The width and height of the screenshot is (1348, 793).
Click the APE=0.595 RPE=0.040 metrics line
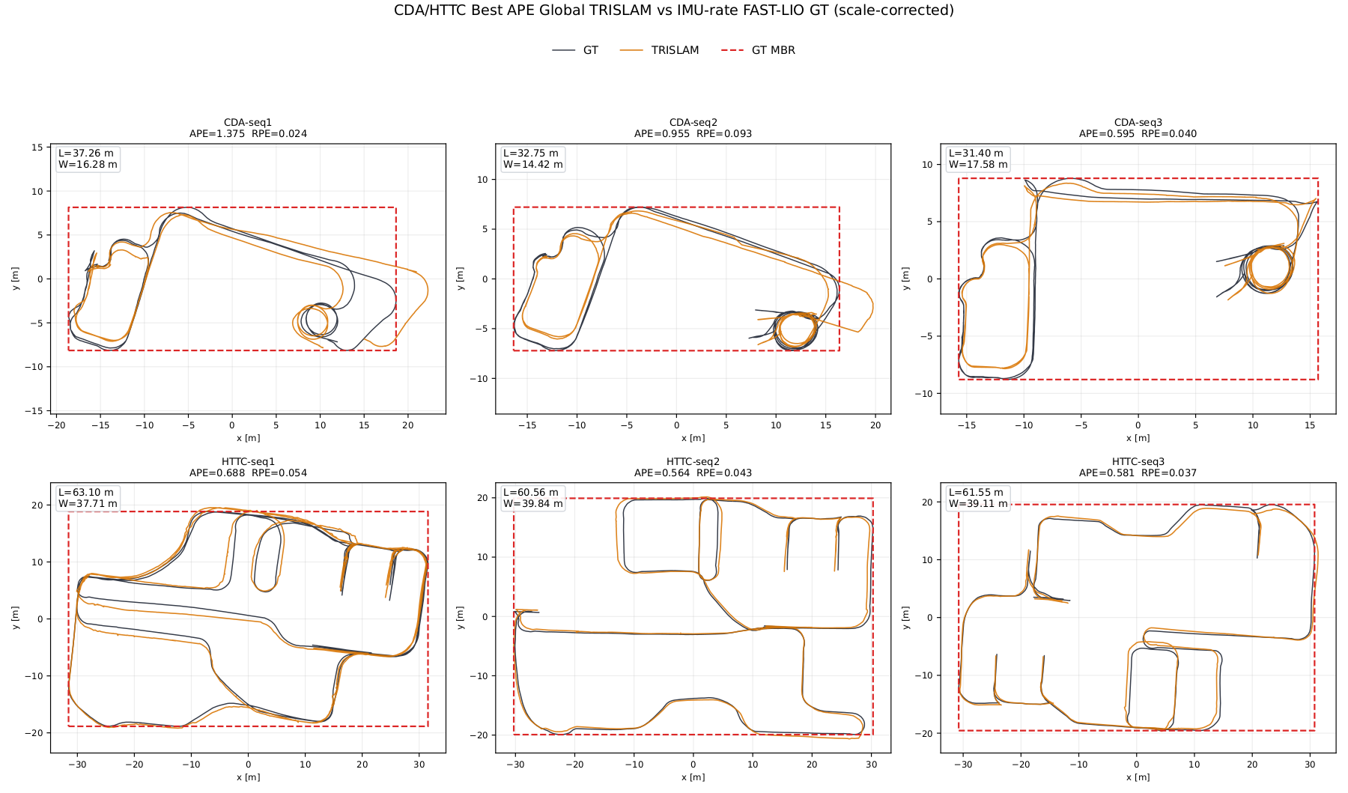pos(1138,134)
